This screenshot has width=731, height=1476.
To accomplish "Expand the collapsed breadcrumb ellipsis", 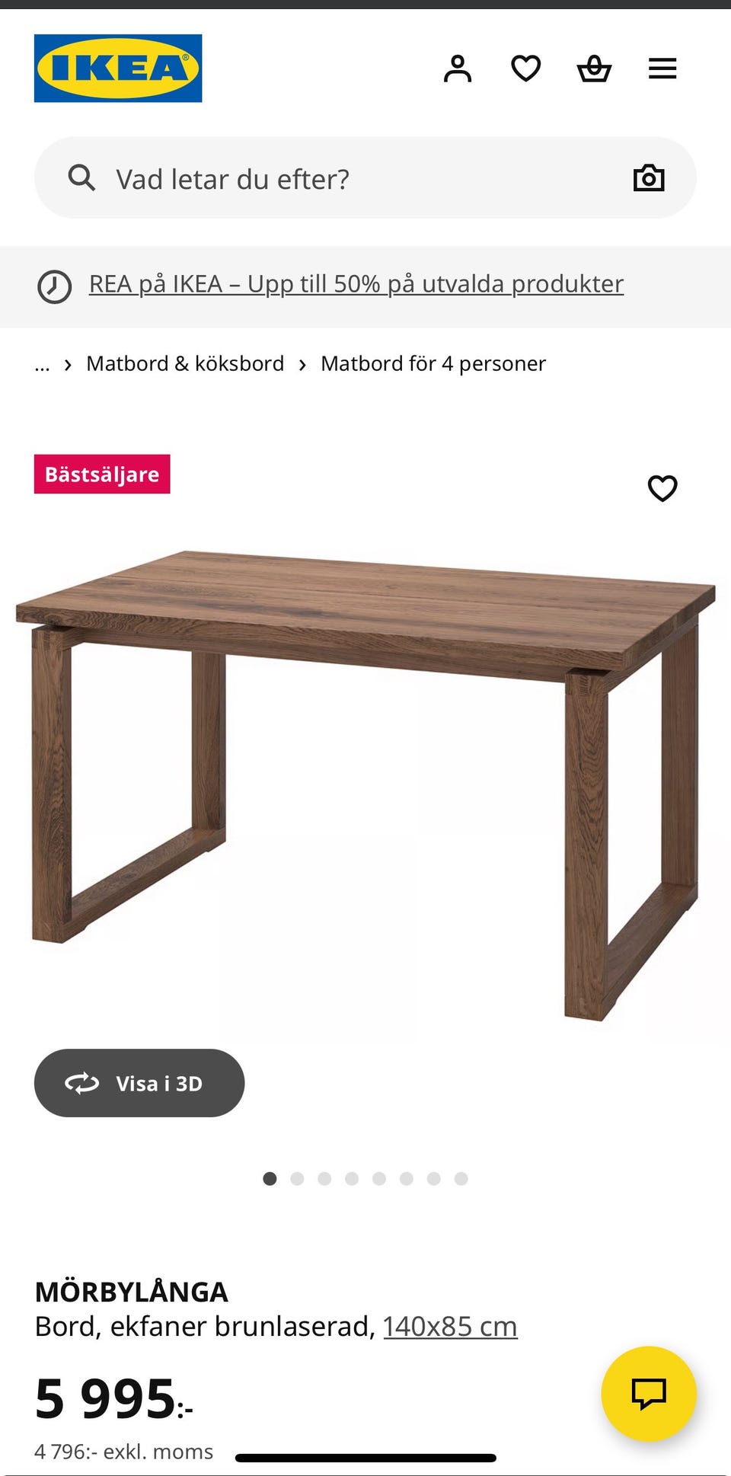I will (42, 364).
